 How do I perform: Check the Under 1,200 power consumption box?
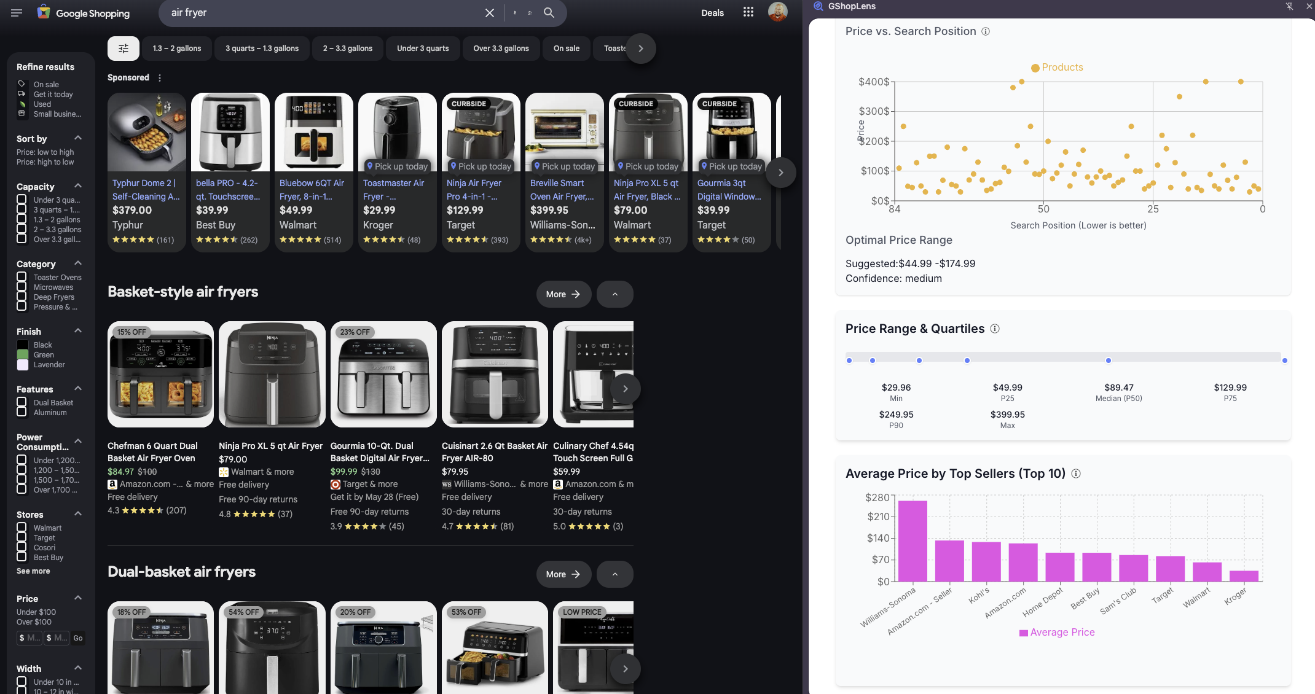(x=22, y=460)
